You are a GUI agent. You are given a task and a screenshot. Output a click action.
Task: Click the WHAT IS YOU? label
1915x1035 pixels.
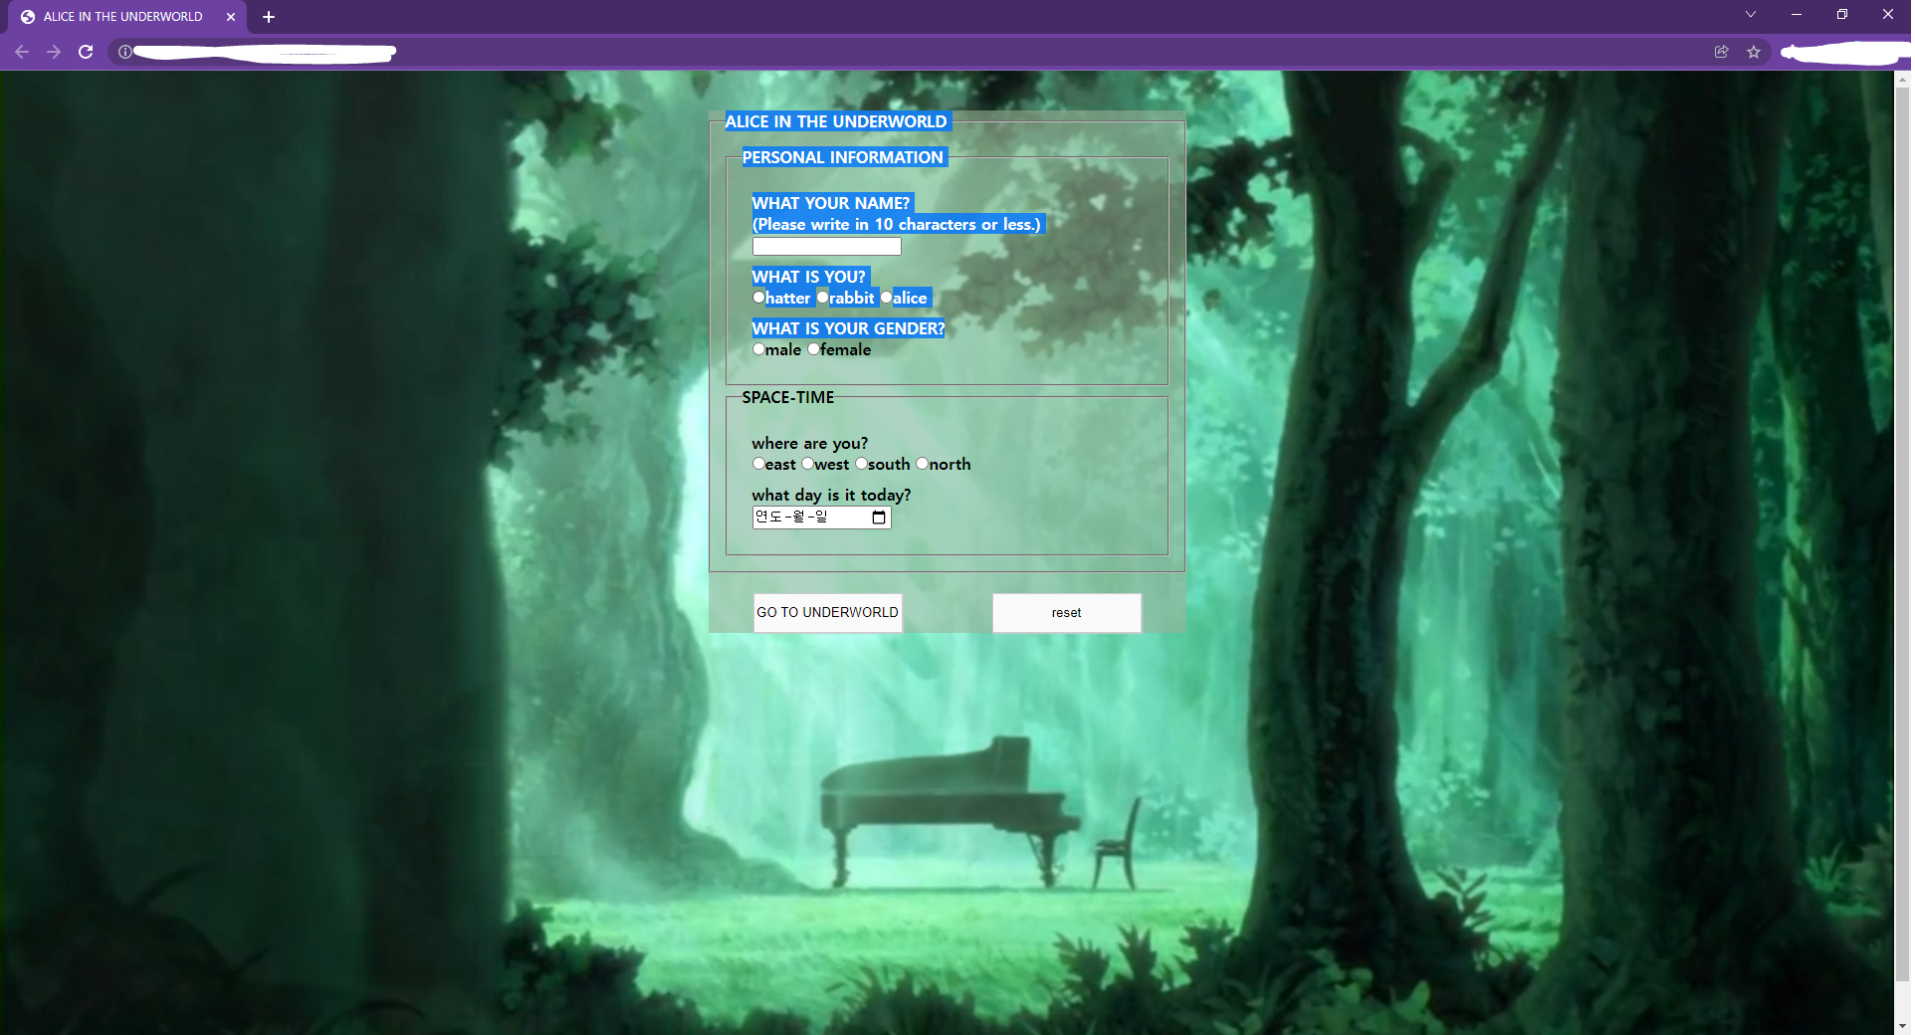click(809, 277)
